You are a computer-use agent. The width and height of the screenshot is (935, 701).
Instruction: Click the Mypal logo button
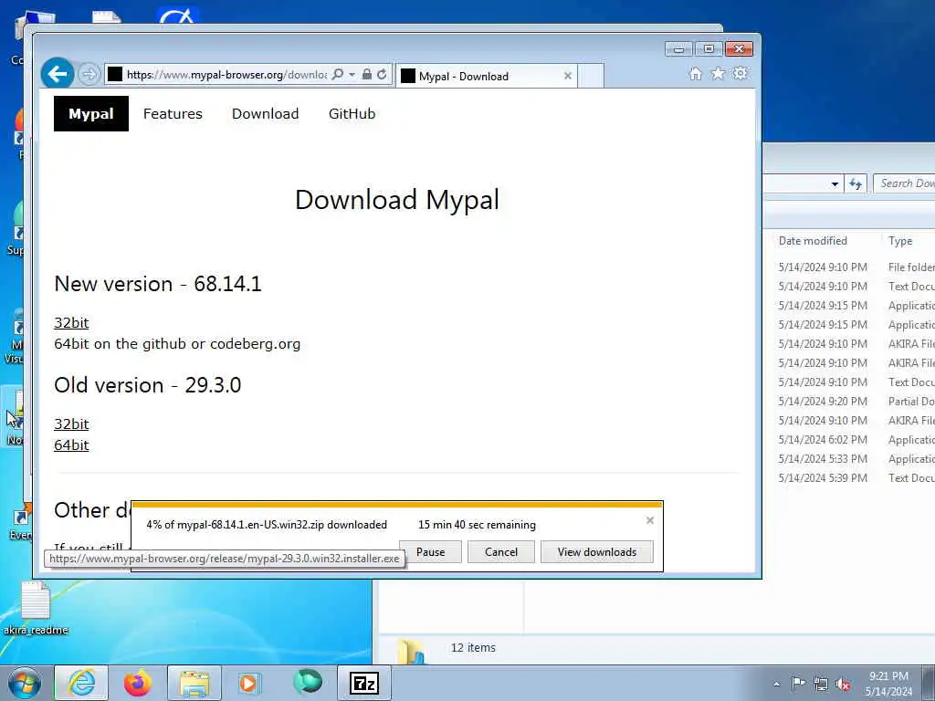coord(91,113)
